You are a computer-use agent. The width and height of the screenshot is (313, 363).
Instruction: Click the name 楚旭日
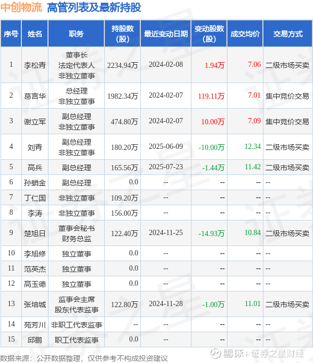[35, 233]
